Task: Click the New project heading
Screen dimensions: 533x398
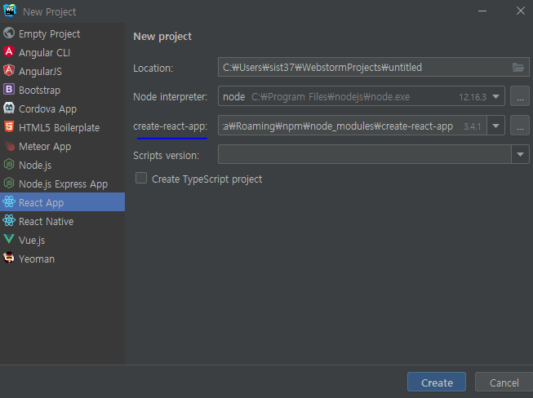Action: [162, 37]
